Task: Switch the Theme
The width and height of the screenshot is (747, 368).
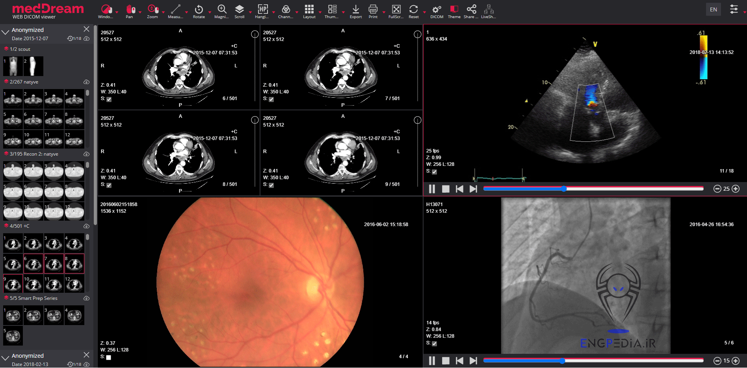Action: (454, 11)
